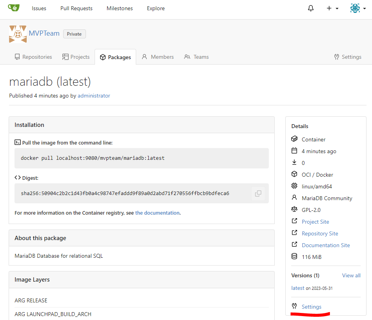The width and height of the screenshot is (372, 320).
Task: Click View all versions link
Action: click(351, 275)
